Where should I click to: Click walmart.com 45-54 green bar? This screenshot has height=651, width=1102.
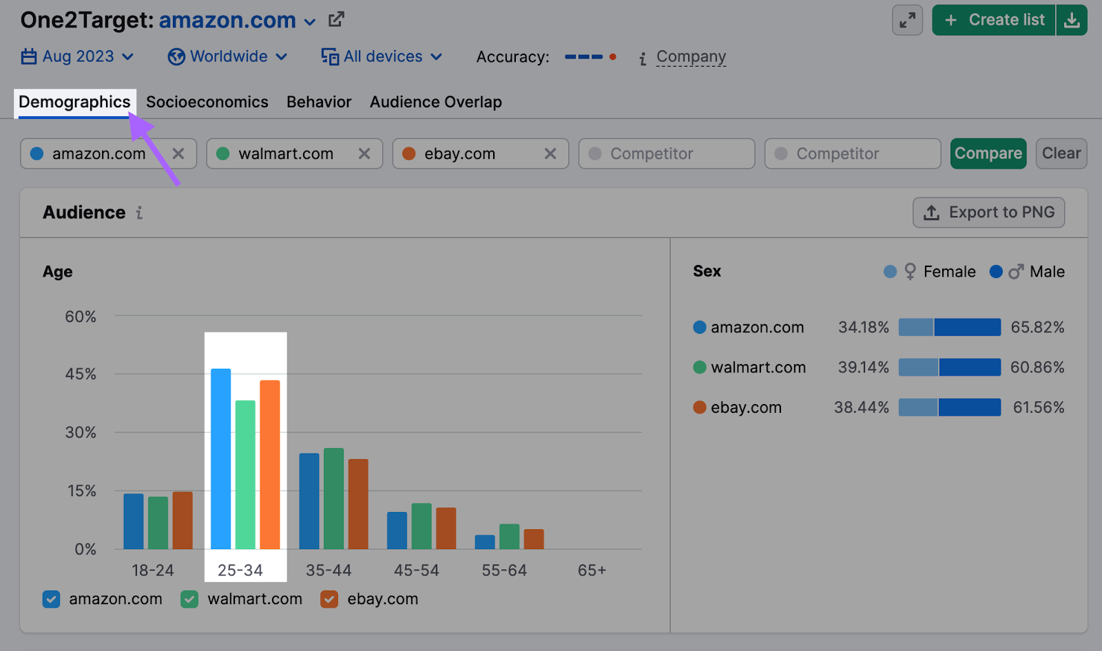click(422, 526)
